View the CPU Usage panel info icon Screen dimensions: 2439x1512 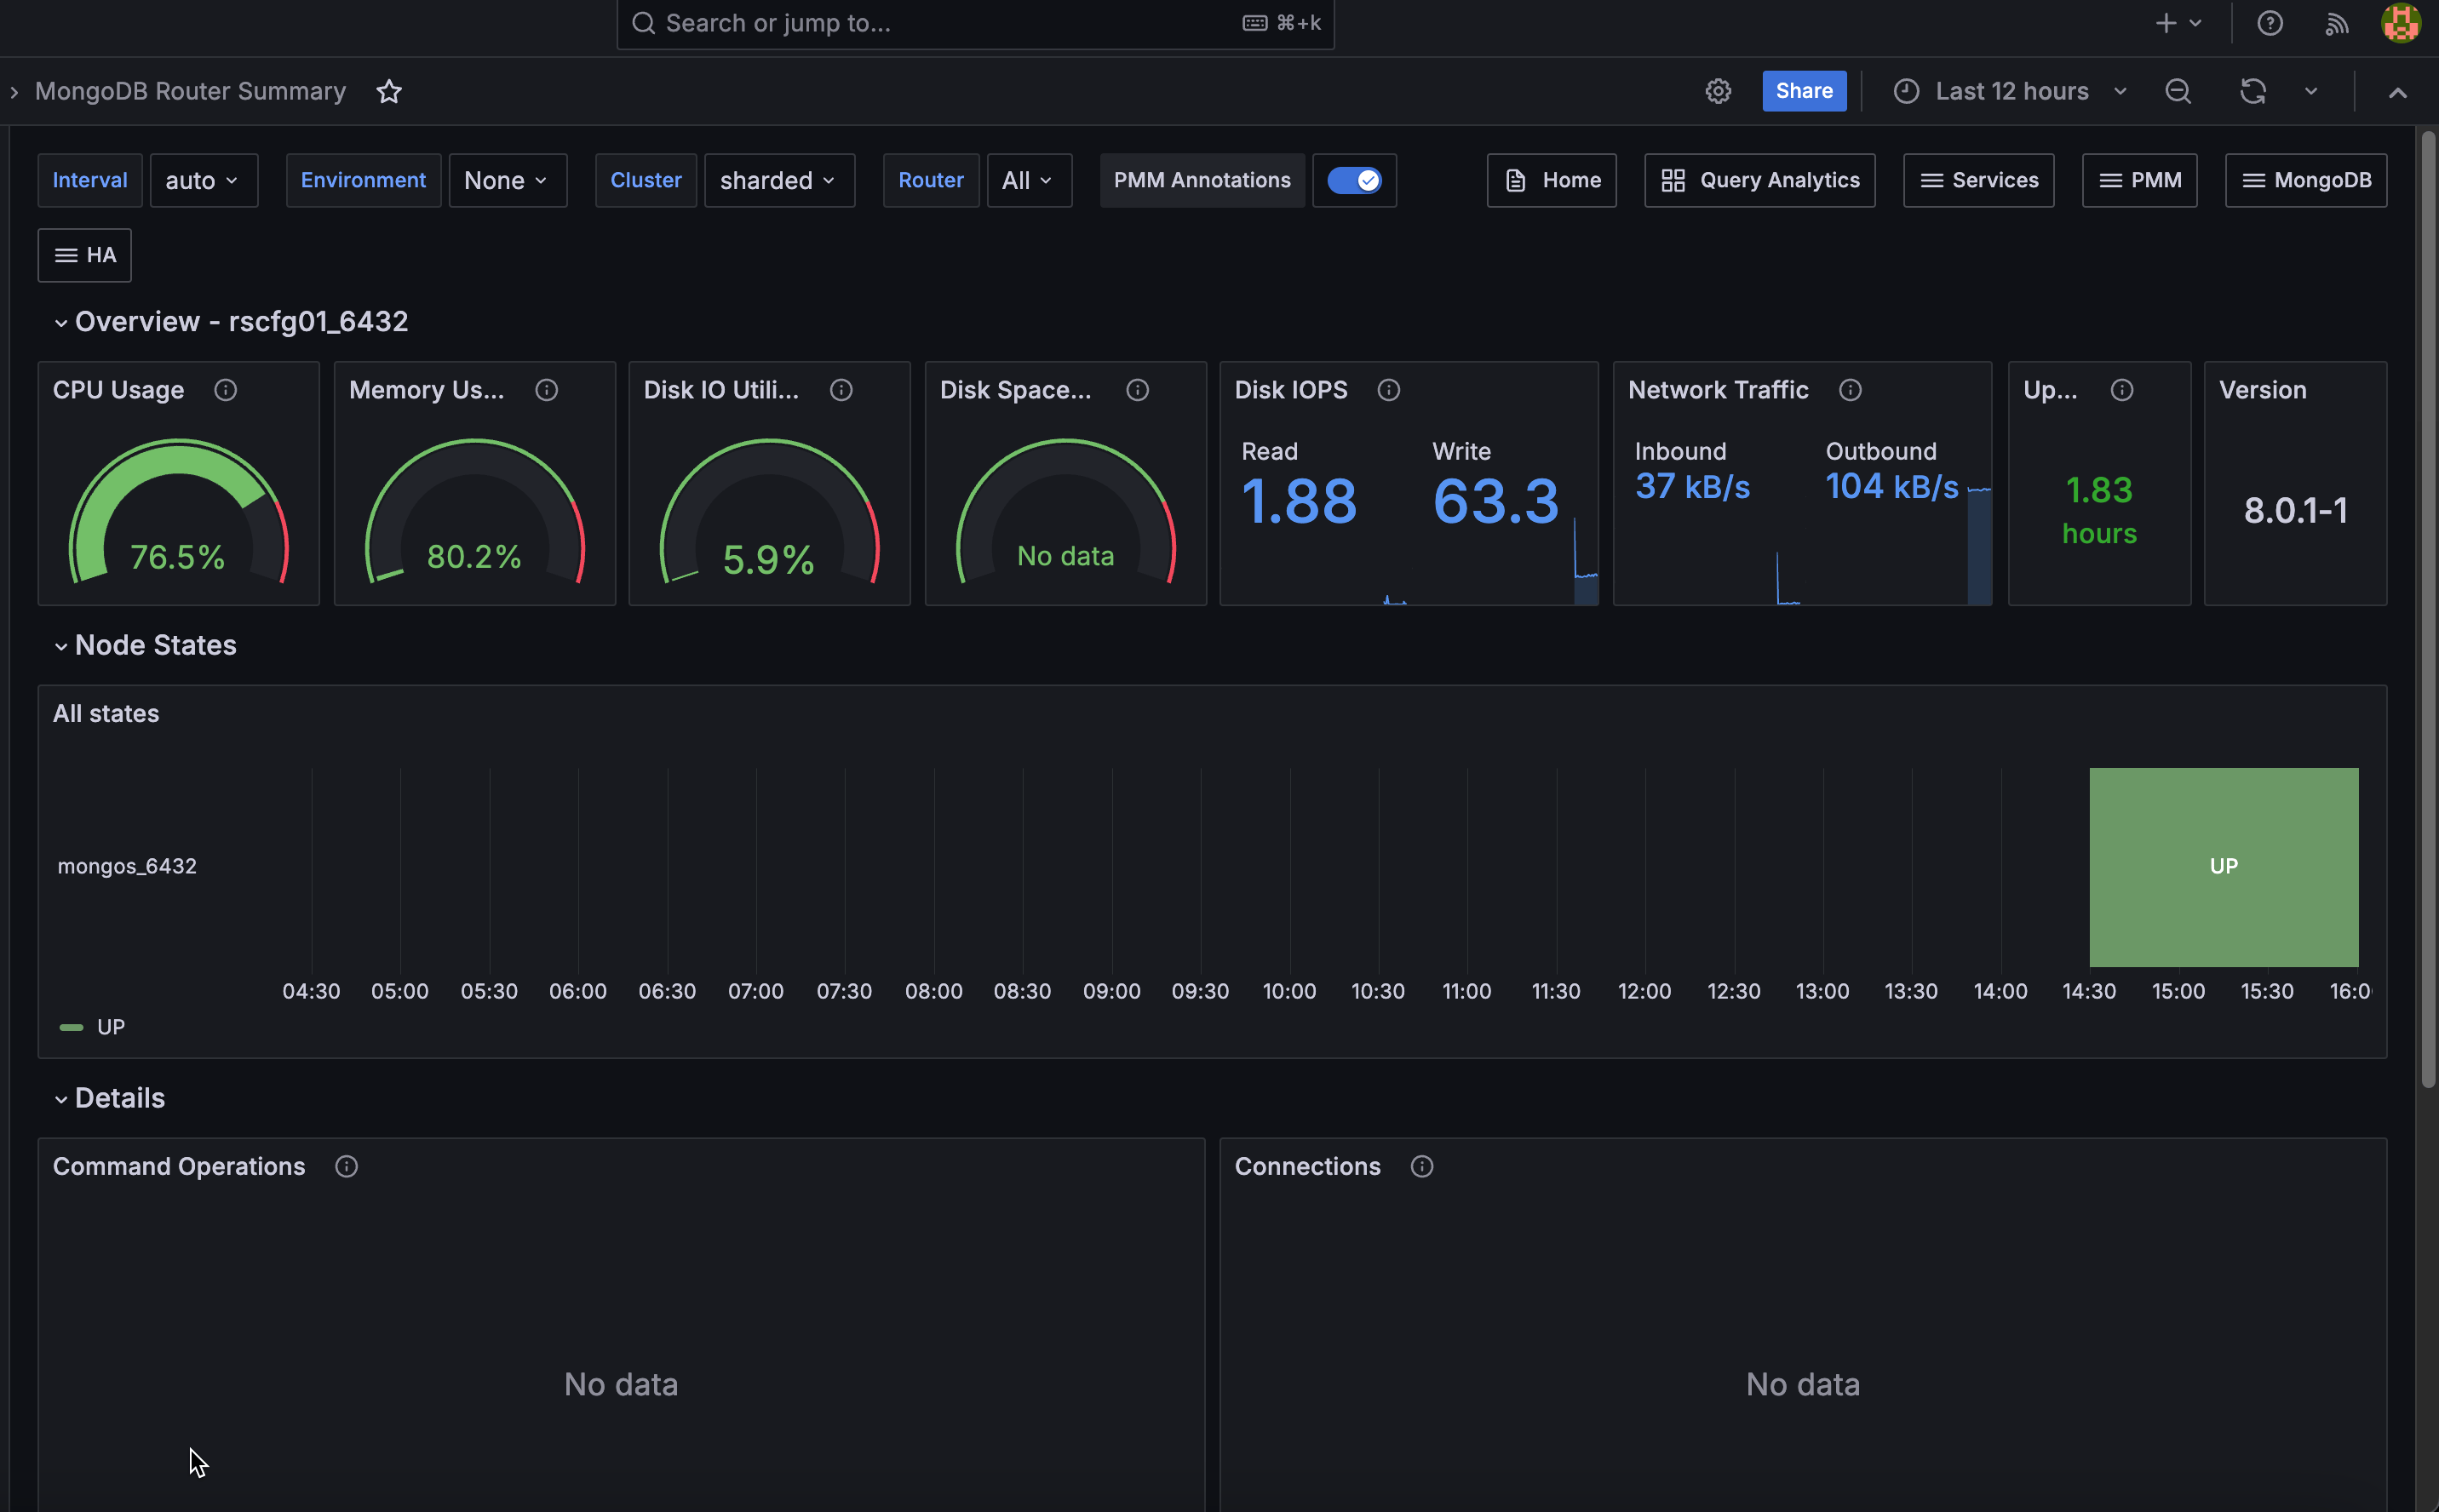point(225,390)
